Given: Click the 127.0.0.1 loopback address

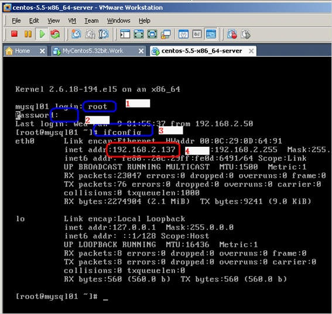Looking at the screenshot, I should point(134,227).
